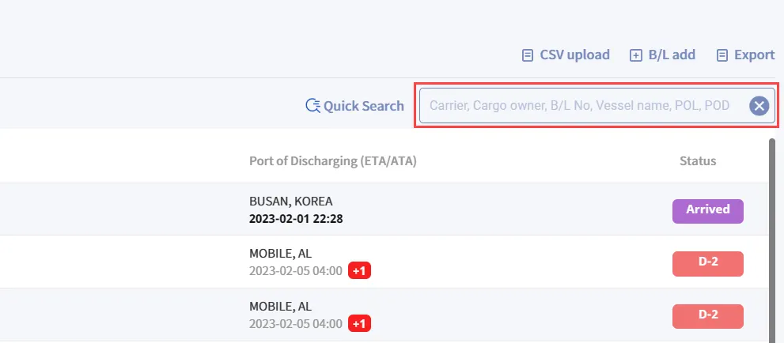Click the Status column header
Image resolution: width=784 pixels, height=343 pixels.
tap(698, 160)
